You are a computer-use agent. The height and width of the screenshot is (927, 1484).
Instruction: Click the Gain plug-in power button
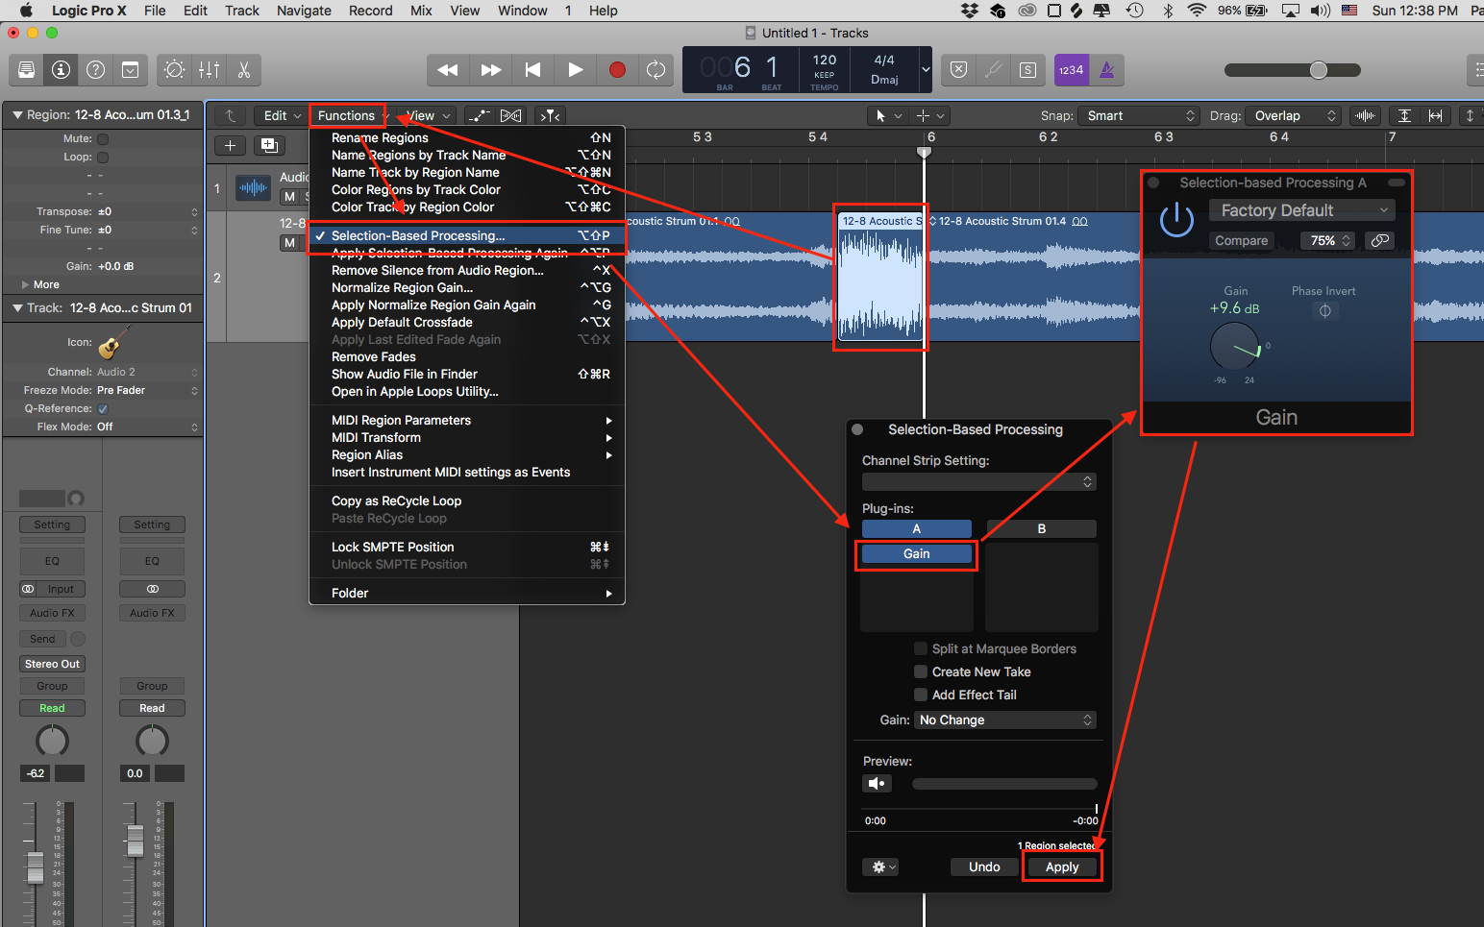pos(1176,220)
